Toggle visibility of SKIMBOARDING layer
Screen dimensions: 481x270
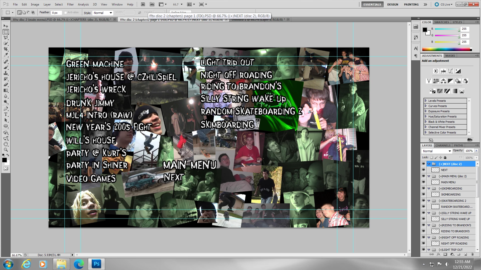pos(423,194)
